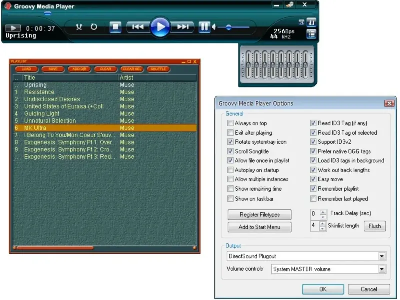Toggle the repeat icon in the player
This screenshot has height=300, width=400.
(x=94, y=27)
